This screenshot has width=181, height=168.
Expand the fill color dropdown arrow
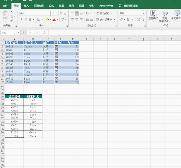[x=51, y=20]
